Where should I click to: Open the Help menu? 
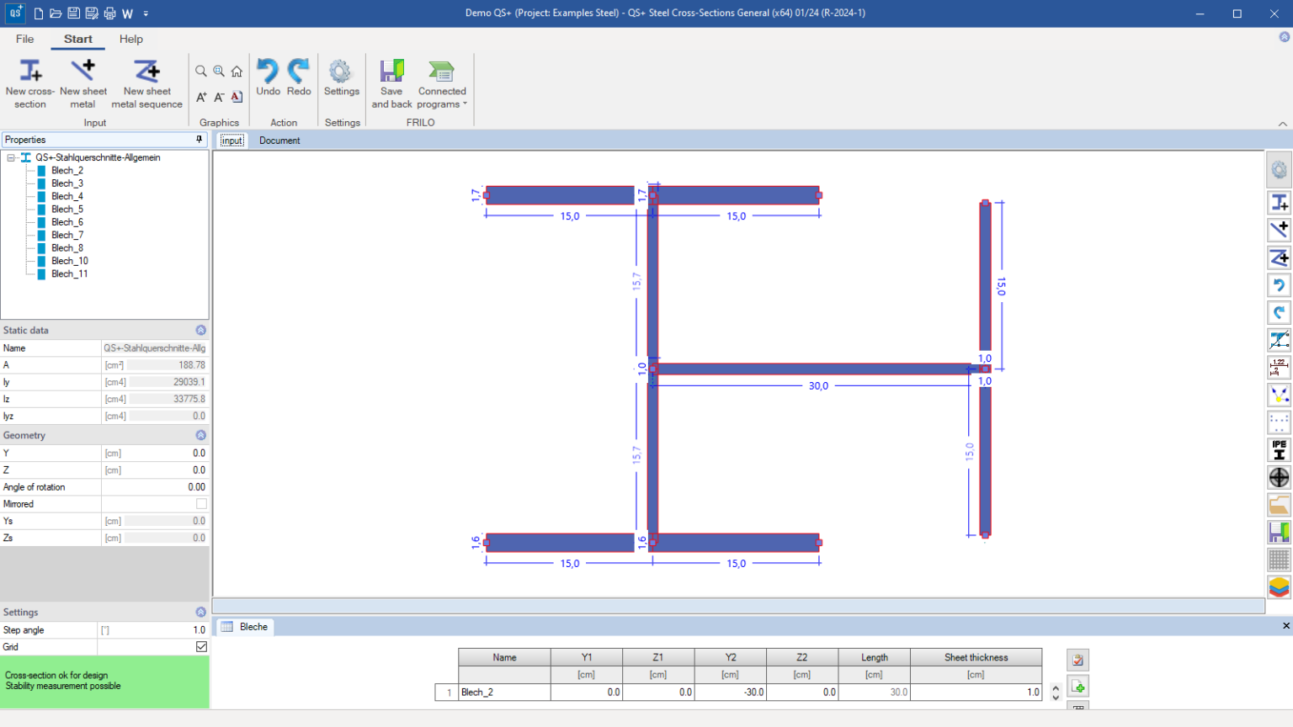click(x=131, y=39)
